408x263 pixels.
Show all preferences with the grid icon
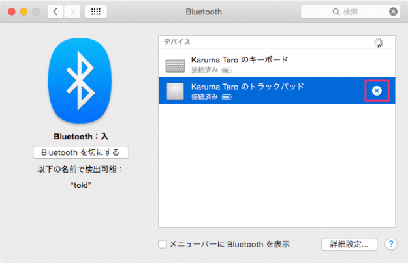pos(95,12)
